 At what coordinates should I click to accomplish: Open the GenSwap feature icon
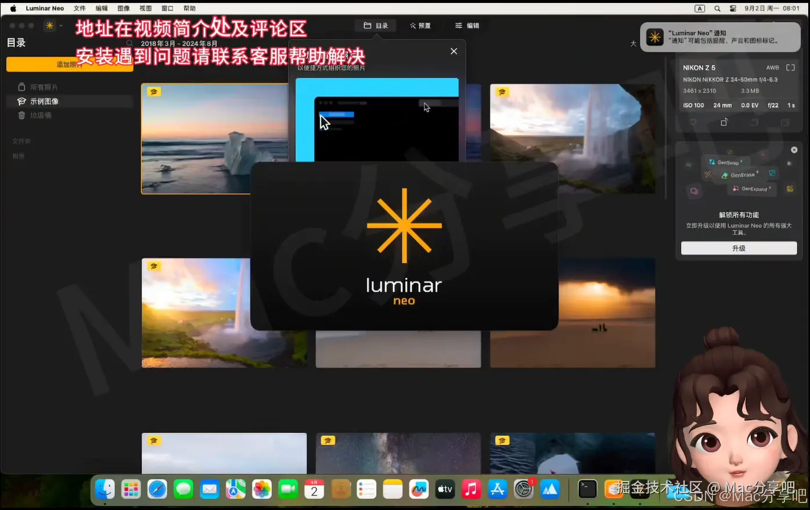(x=711, y=162)
